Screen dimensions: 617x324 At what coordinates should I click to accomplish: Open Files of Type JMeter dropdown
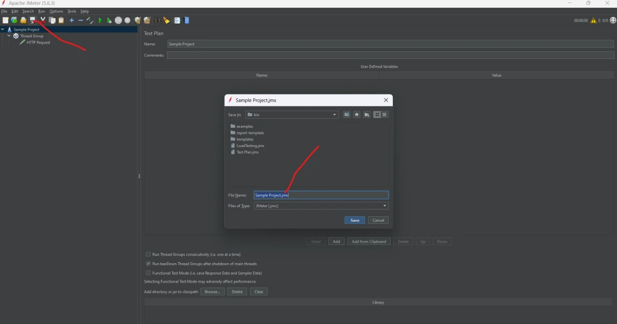(321, 205)
